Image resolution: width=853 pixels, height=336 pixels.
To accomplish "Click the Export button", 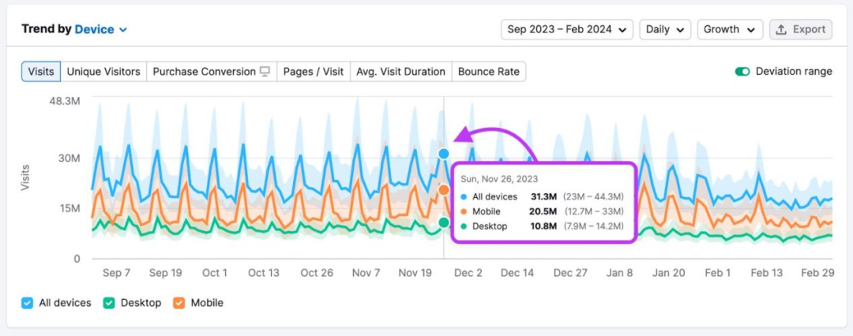I will [x=800, y=29].
